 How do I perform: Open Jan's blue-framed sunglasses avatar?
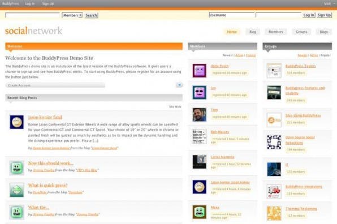[x=199, y=92]
